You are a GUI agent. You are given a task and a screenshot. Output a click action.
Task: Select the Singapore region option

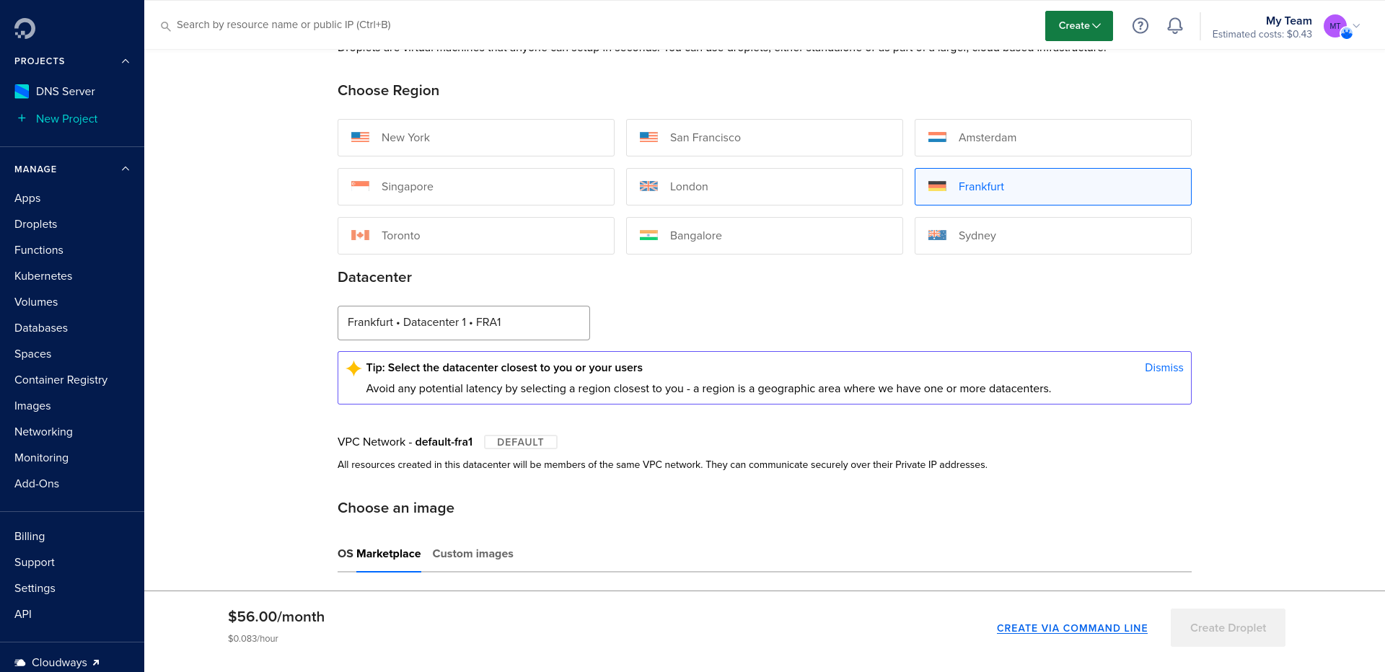pos(475,187)
